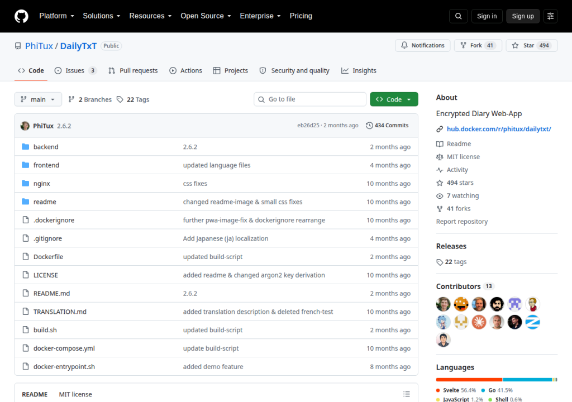Expand the Resources menu
This screenshot has width=572, height=402.
pyautogui.click(x=150, y=16)
